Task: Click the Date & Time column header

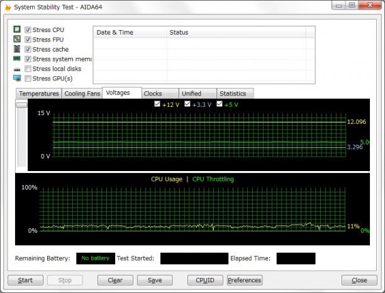Action: pos(130,32)
